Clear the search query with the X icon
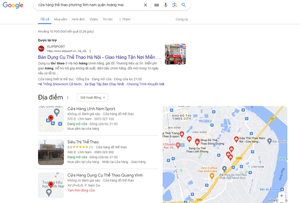This screenshot has width=300, height=203. pyautogui.click(x=145, y=5)
